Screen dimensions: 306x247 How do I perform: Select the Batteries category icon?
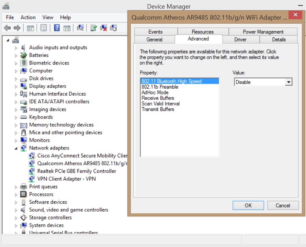click(24, 55)
